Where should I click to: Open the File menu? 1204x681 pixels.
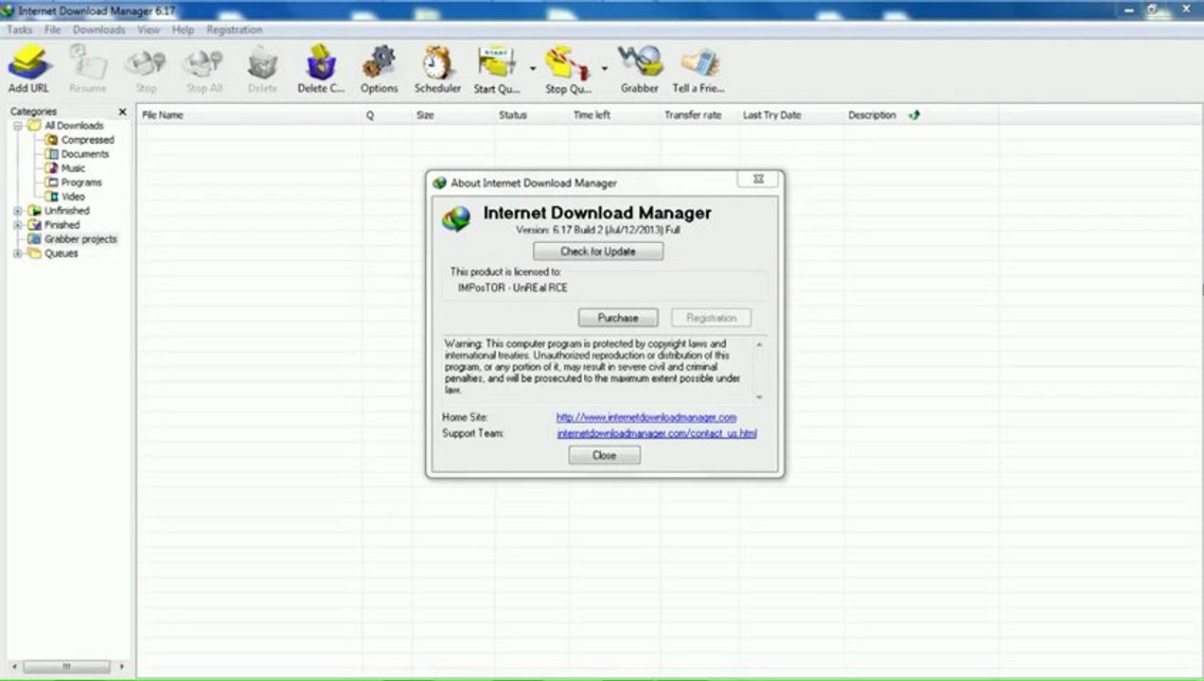pos(52,29)
